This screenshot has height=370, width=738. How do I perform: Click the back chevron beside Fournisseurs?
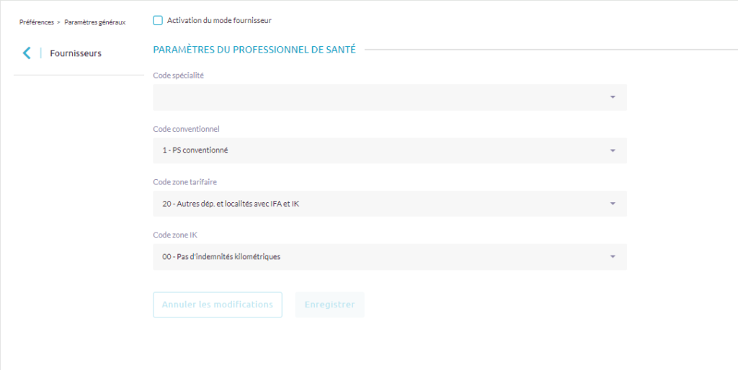coord(27,53)
